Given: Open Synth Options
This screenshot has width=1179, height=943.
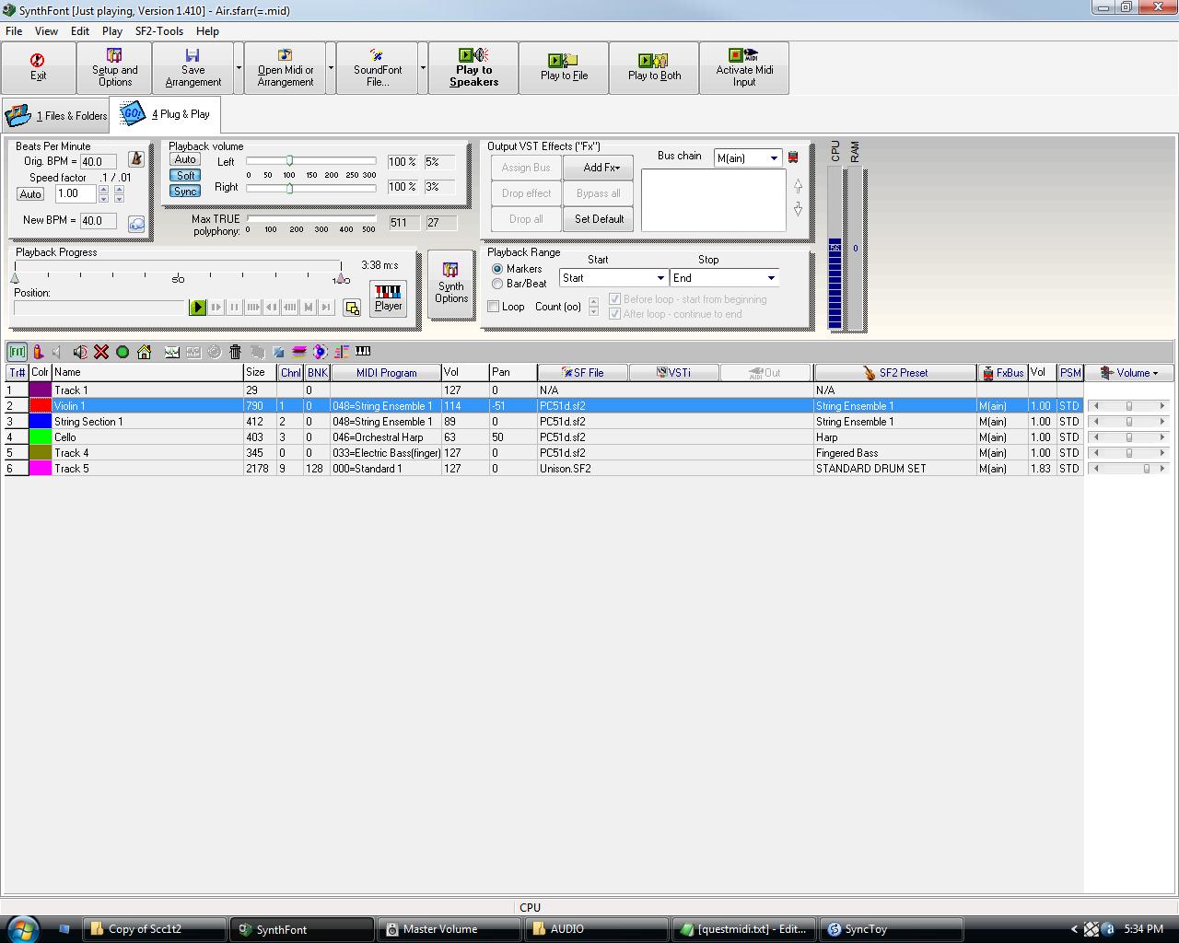Looking at the screenshot, I should 450,284.
